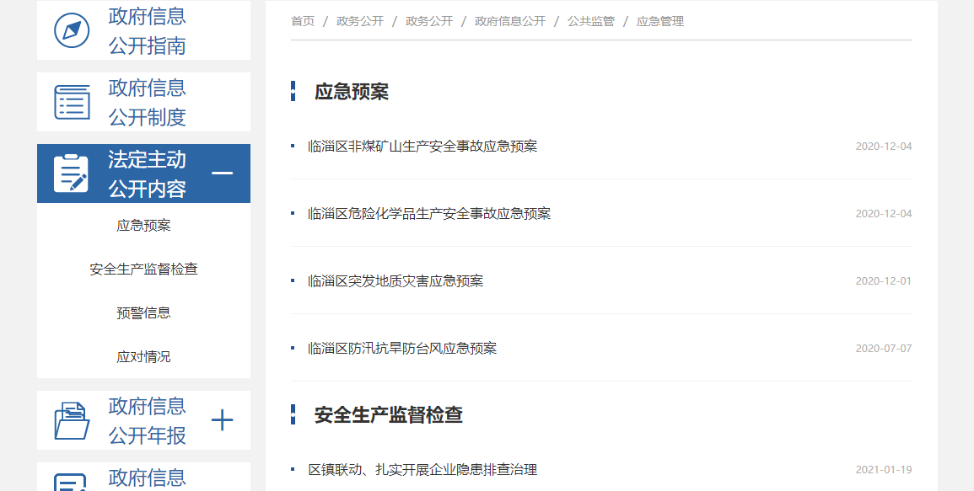Open 区镇联动、扎实开展企业隐患排查治理 article
The image size is (974, 491).
[x=422, y=470]
